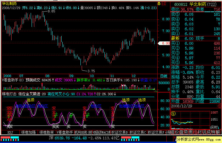Screen dimensions: 222x143
Task: Click the 卖① ask row at 6.01
Action: point(196,34)
